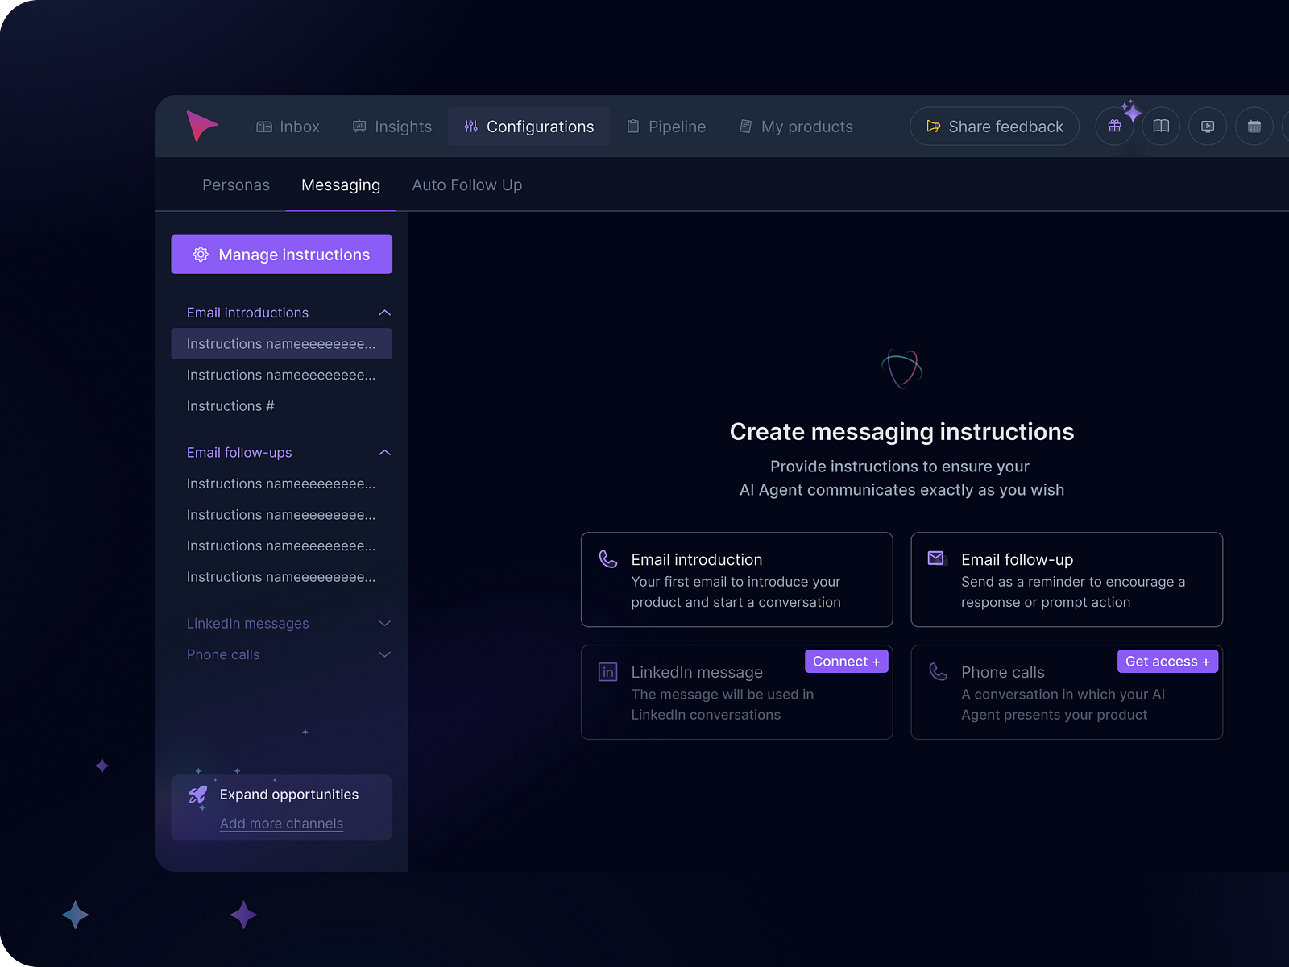Image resolution: width=1289 pixels, height=967 pixels.
Task: Expand the LinkedIn messages section
Action: [x=385, y=623]
